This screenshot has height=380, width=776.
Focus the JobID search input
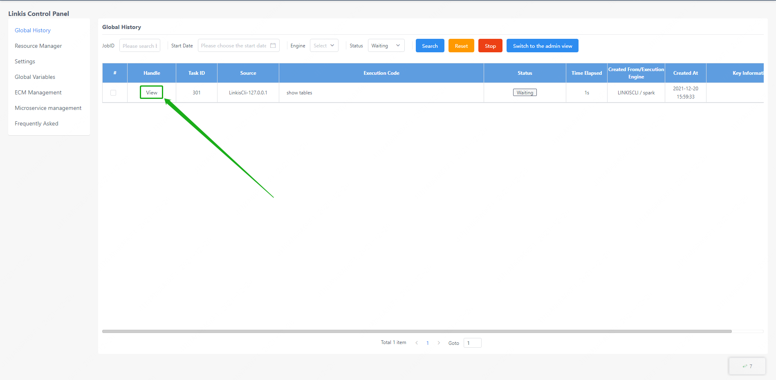pos(139,46)
